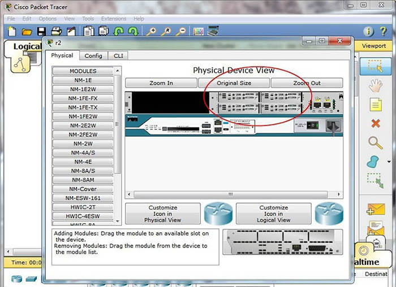Open the Edit menu
The height and width of the screenshot is (287, 396).
click(x=27, y=19)
